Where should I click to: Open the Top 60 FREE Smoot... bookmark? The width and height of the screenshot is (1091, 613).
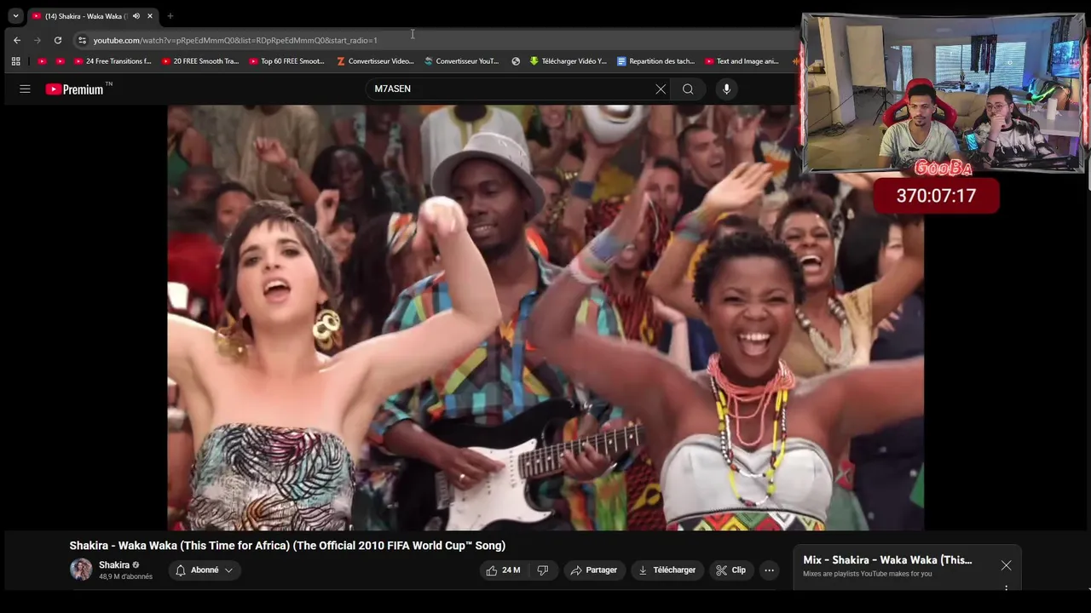point(287,61)
